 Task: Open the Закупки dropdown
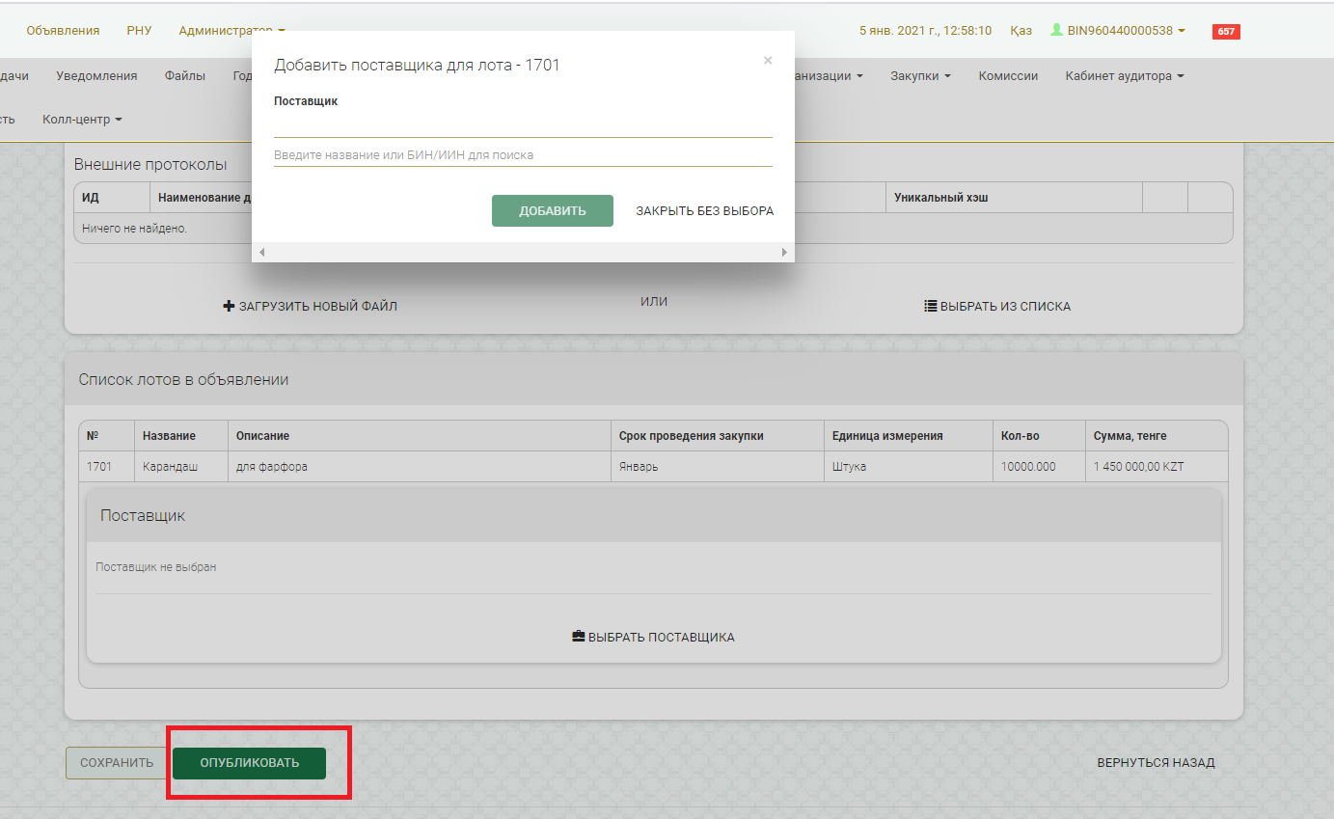(x=920, y=76)
